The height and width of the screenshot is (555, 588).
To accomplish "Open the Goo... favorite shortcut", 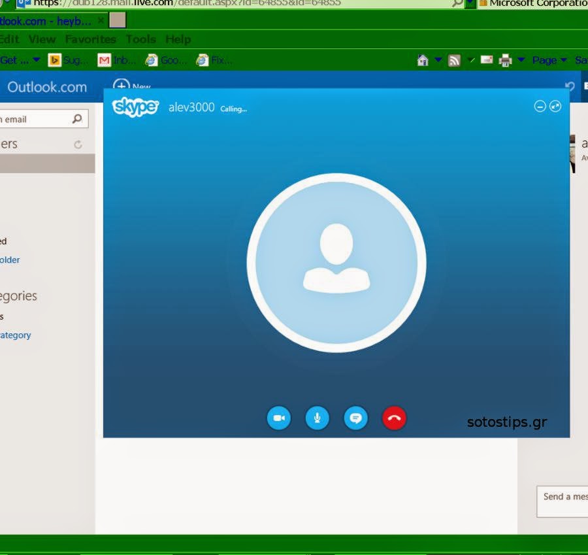I will pos(166,60).
